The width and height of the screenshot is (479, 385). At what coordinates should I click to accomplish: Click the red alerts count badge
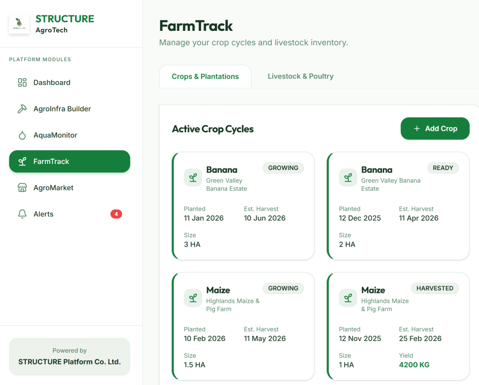tap(116, 214)
